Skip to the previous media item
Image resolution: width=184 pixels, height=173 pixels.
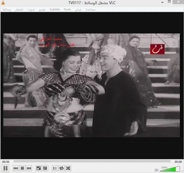tap(16, 168)
